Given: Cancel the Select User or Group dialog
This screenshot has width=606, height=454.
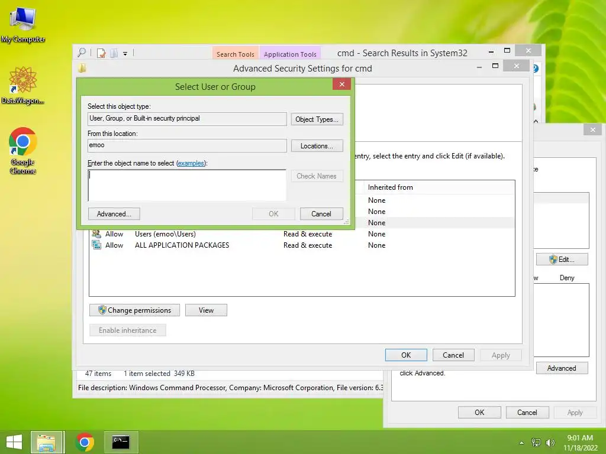Looking at the screenshot, I should click(321, 214).
